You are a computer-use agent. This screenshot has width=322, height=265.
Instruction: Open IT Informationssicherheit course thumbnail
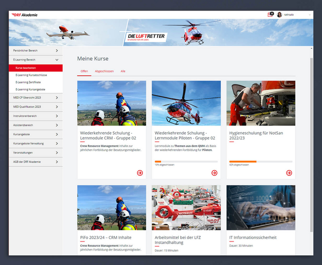[261, 207]
